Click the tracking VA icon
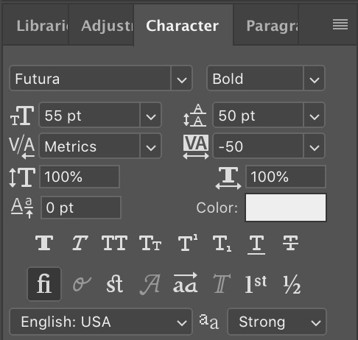The height and width of the screenshot is (340, 358). click(196, 146)
